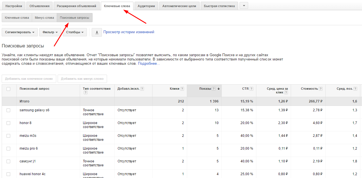The width and height of the screenshot is (362, 178).
Task: Select the Поисковые запросы sub-tab
Action: pyautogui.click(x=74, y=18)
